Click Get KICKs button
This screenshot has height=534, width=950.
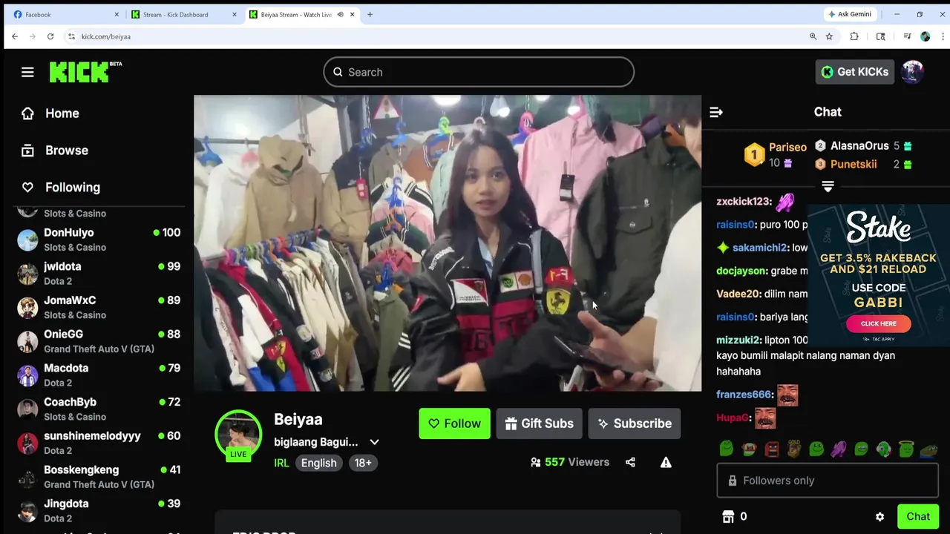854,72
